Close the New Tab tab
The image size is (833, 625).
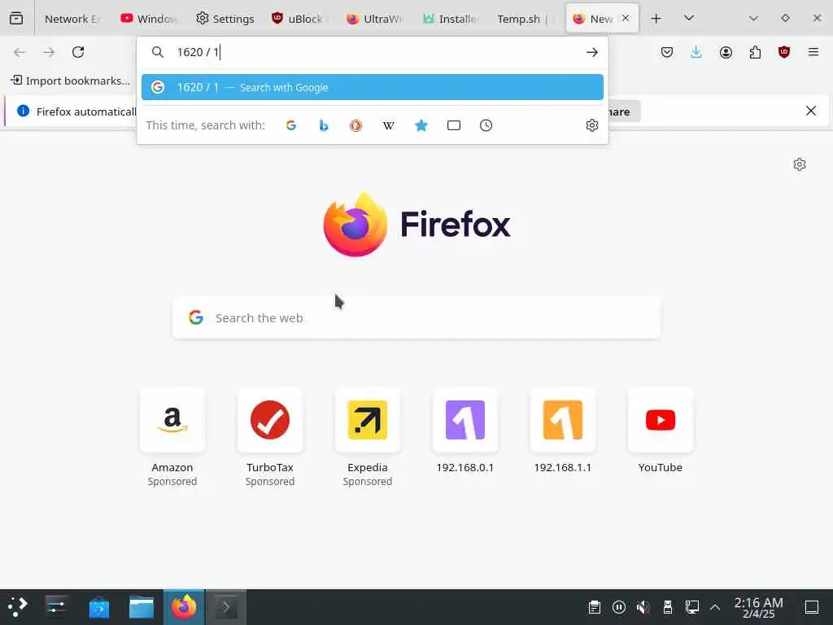[x=626, y=18]
